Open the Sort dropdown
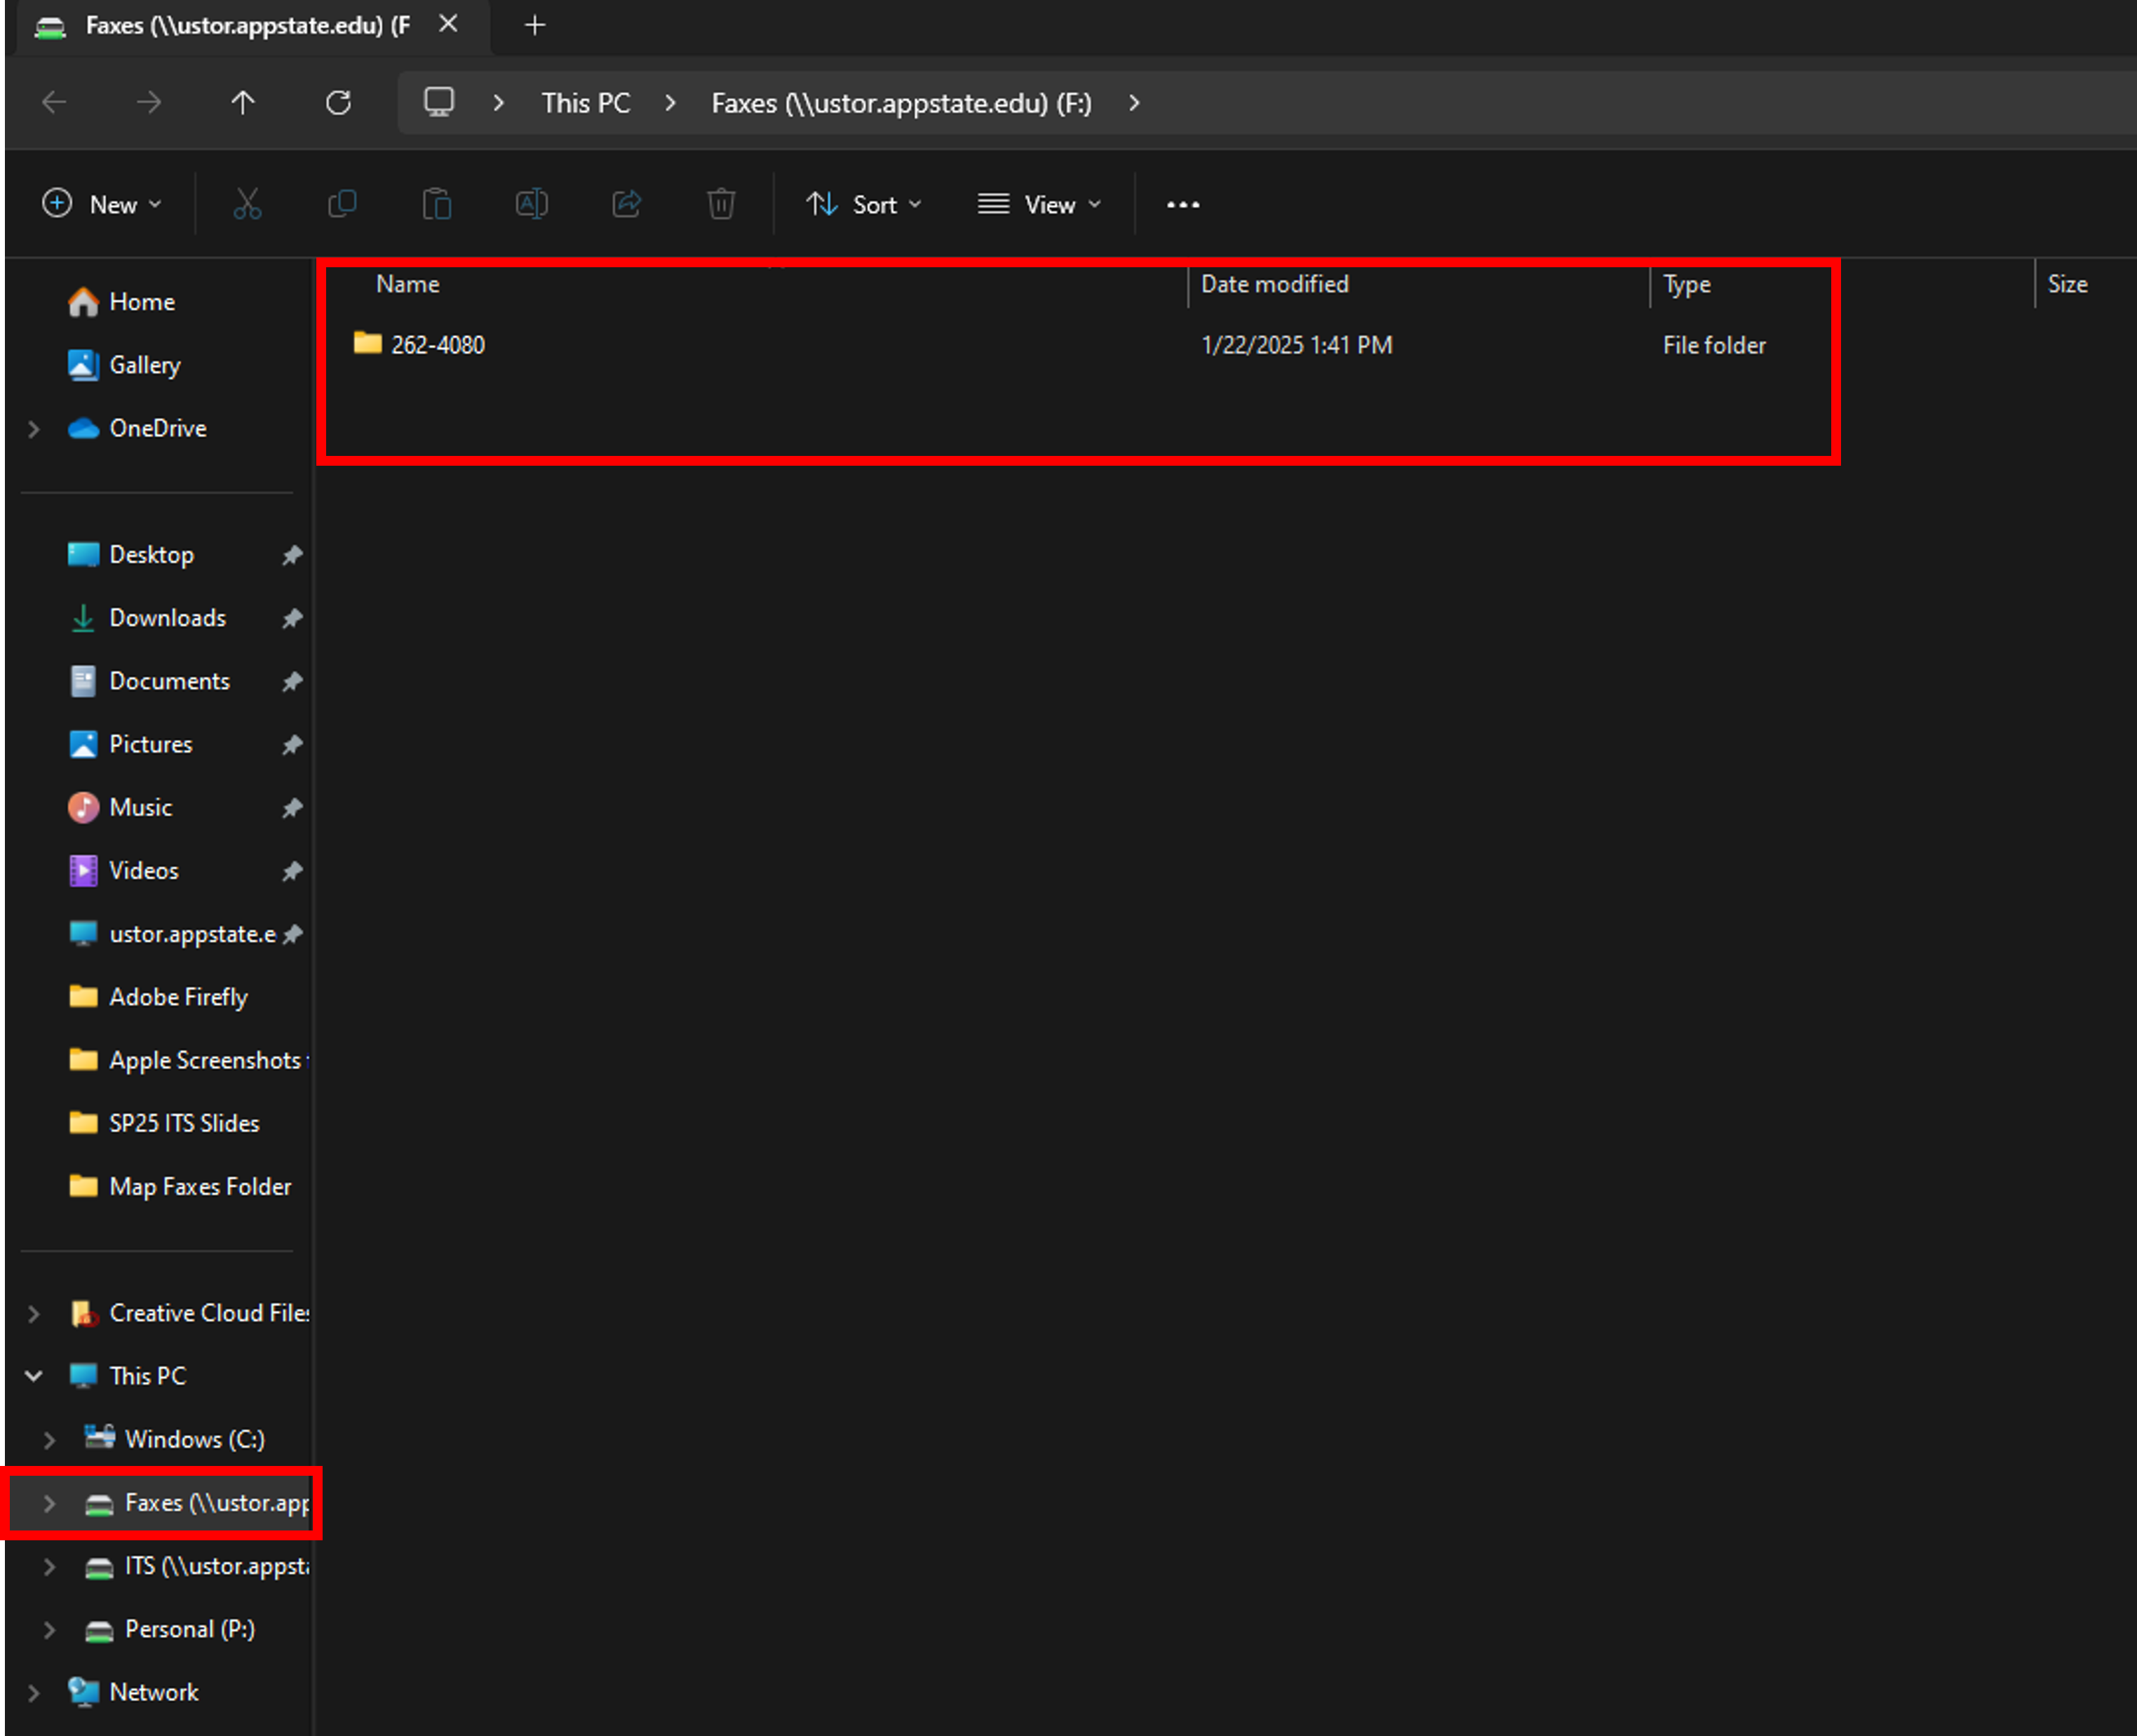The width and height of the screenshot is (2137, 1736). 864,204
